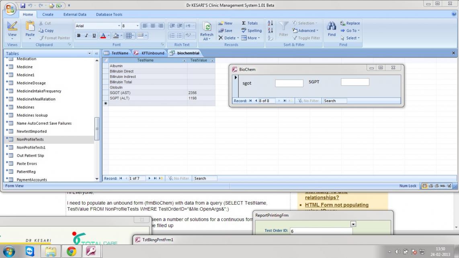The image size is (459, 258).
Task: Click New record button
Action: coord(225,23)
